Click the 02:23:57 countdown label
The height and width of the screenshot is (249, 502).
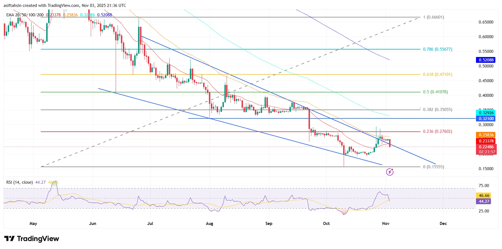click(487, 152)
